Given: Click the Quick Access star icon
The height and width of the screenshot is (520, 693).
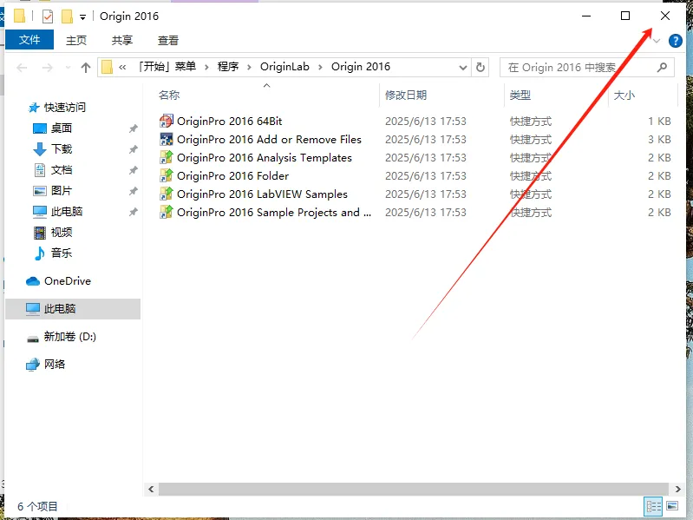Looking at the screenshot, I should (x=34, y=107).
